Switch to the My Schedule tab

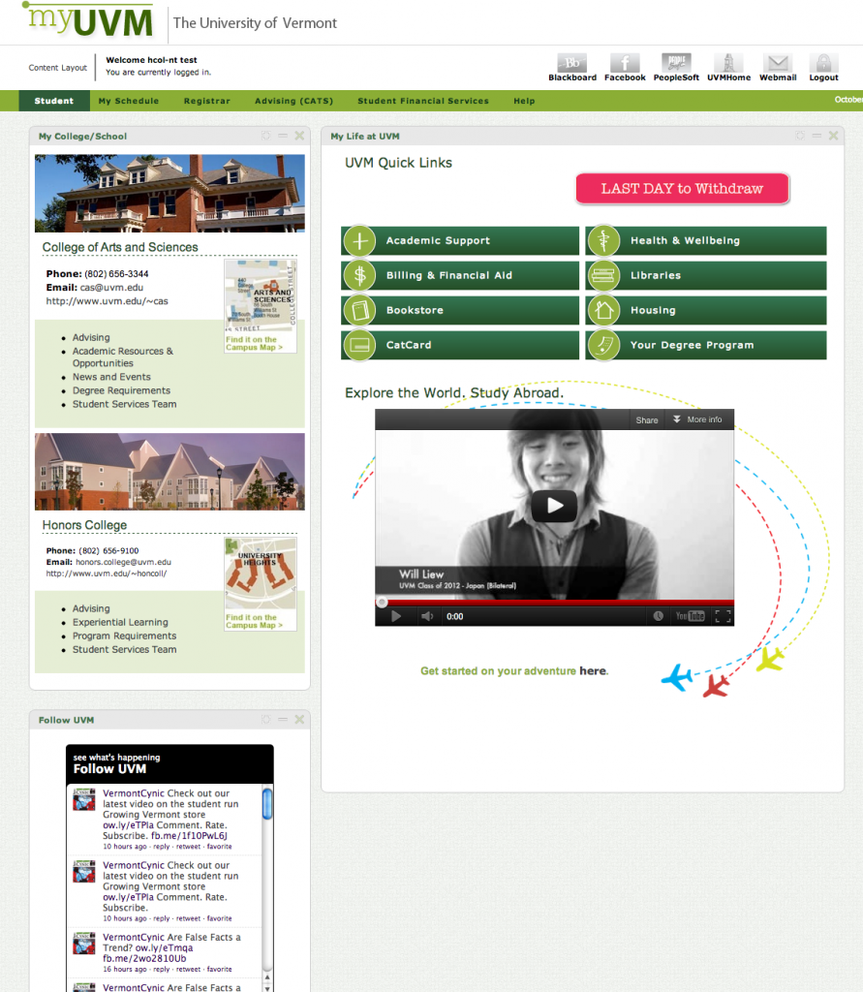coord(129,101)
